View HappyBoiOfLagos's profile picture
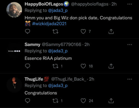The width and height of the screenshot is (139, 108). 14,10
